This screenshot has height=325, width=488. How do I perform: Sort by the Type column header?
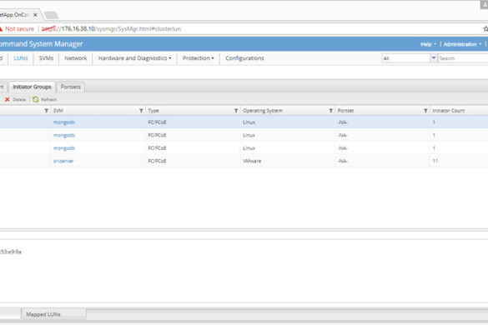tap(153, 110)
